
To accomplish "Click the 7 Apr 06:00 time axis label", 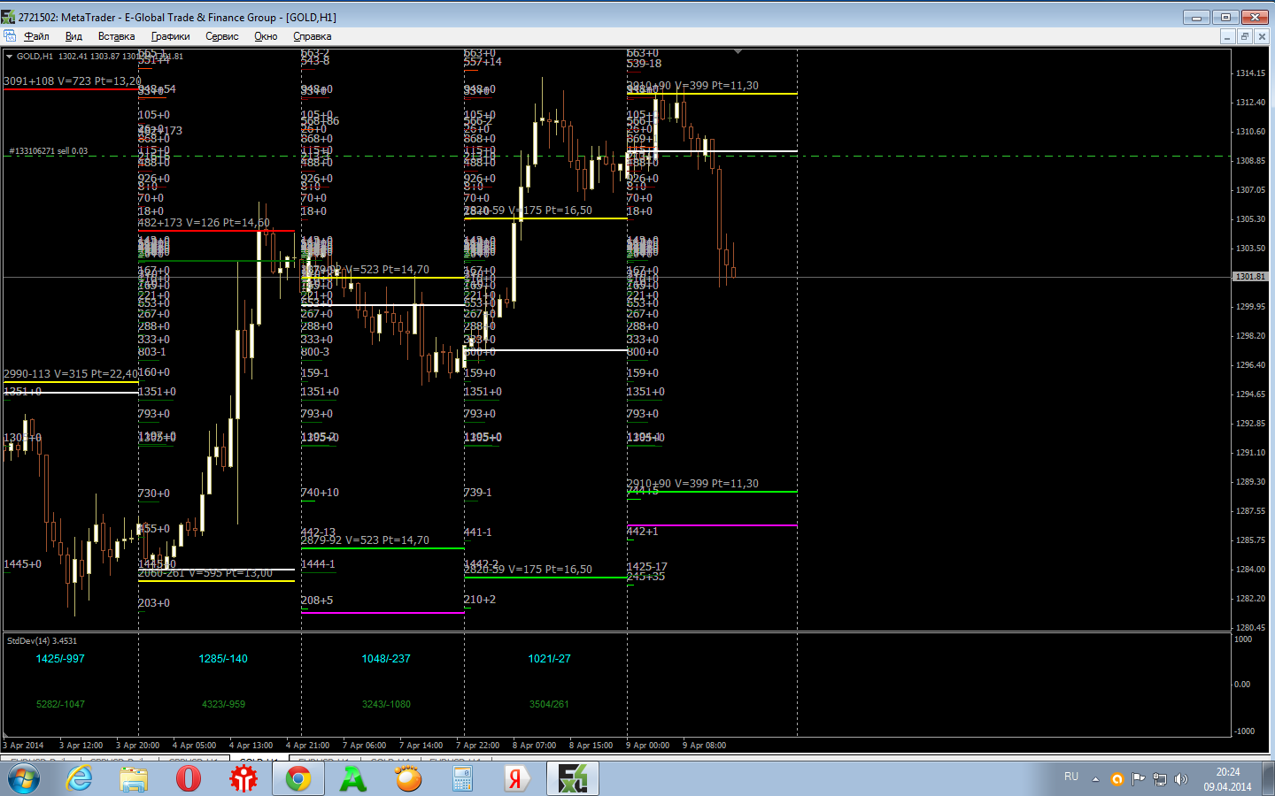I will click(x=364, y=746).
